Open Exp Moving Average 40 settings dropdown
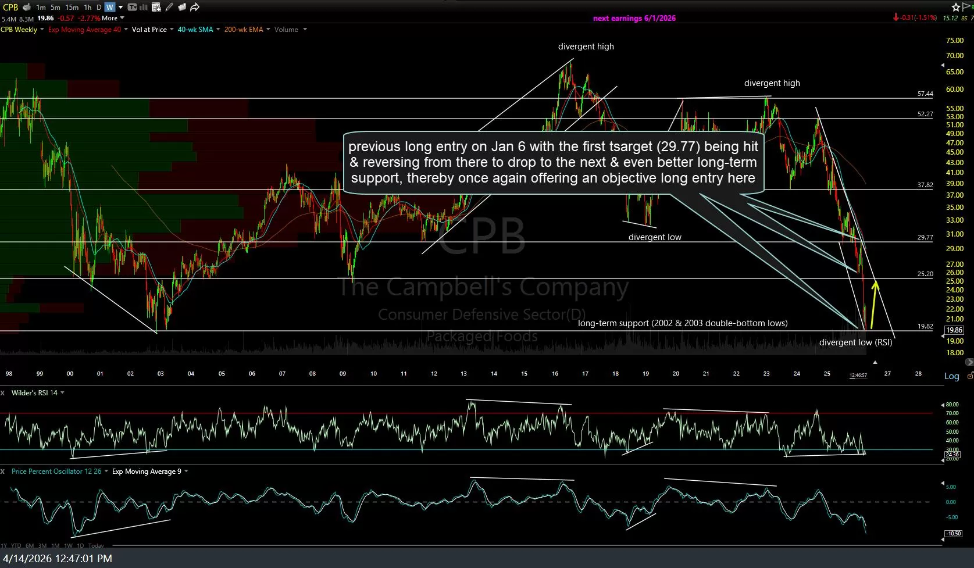Screen dimensions: 974x568 click(126, 30)
